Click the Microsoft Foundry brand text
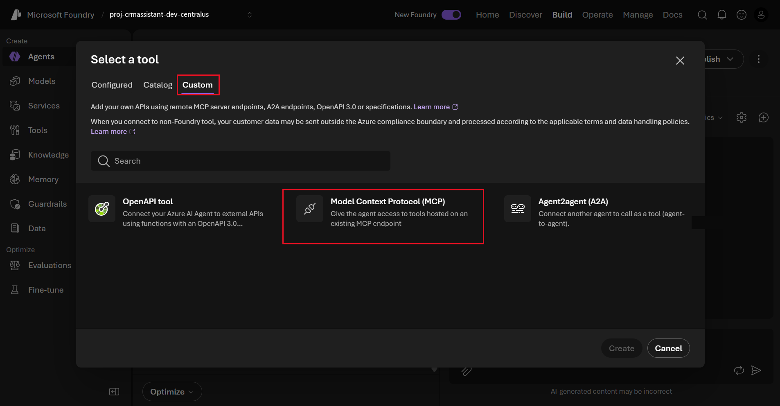 pyautogui.click(x=61, y=15)
